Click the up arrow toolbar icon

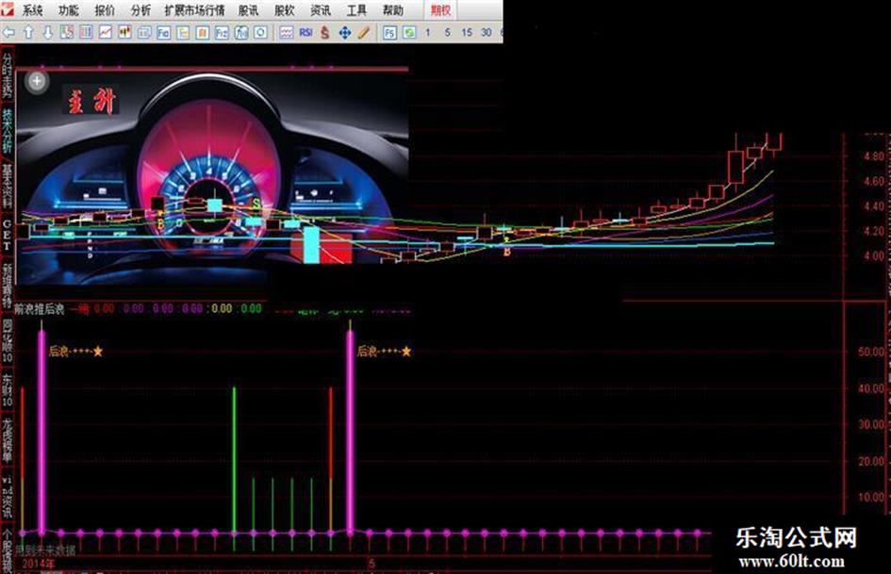point(28,32)
